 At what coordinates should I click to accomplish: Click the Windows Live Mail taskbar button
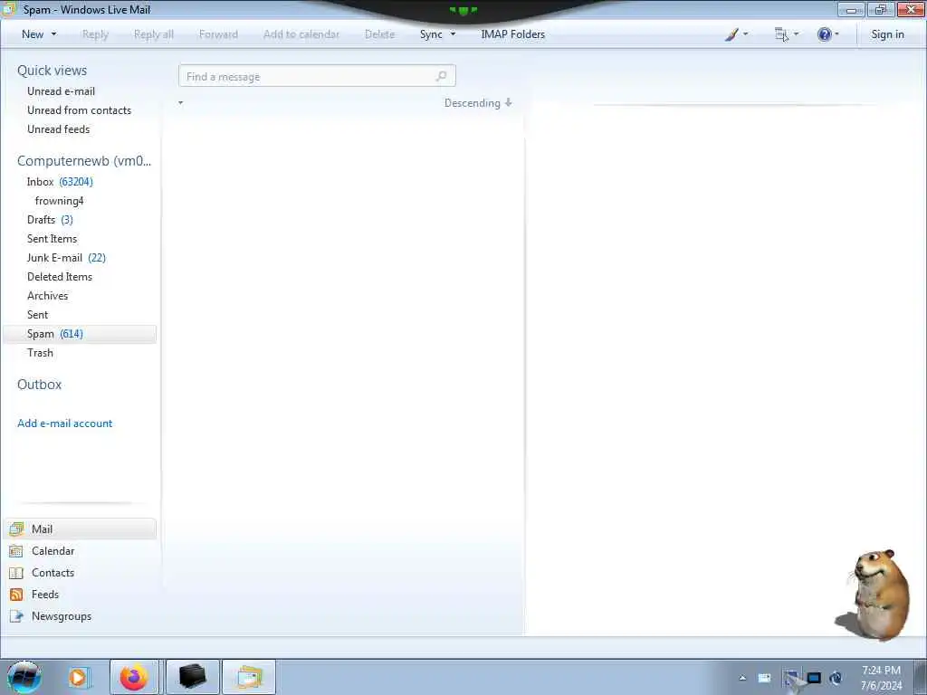click(x=249, y=677)
